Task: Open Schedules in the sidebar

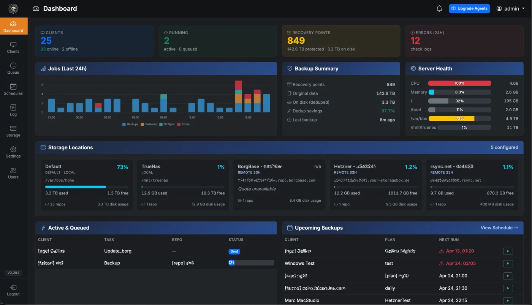Action: (13, 89)
